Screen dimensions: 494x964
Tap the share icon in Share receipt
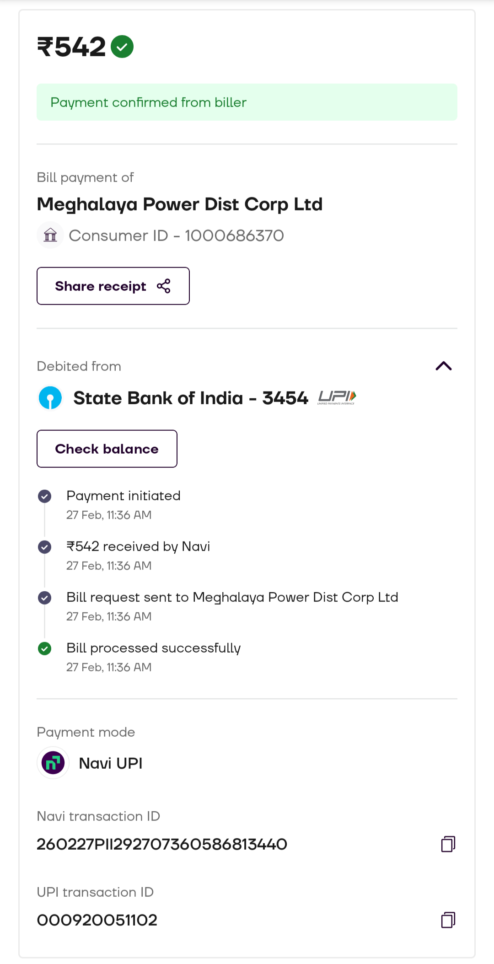[x=164, y=286]
